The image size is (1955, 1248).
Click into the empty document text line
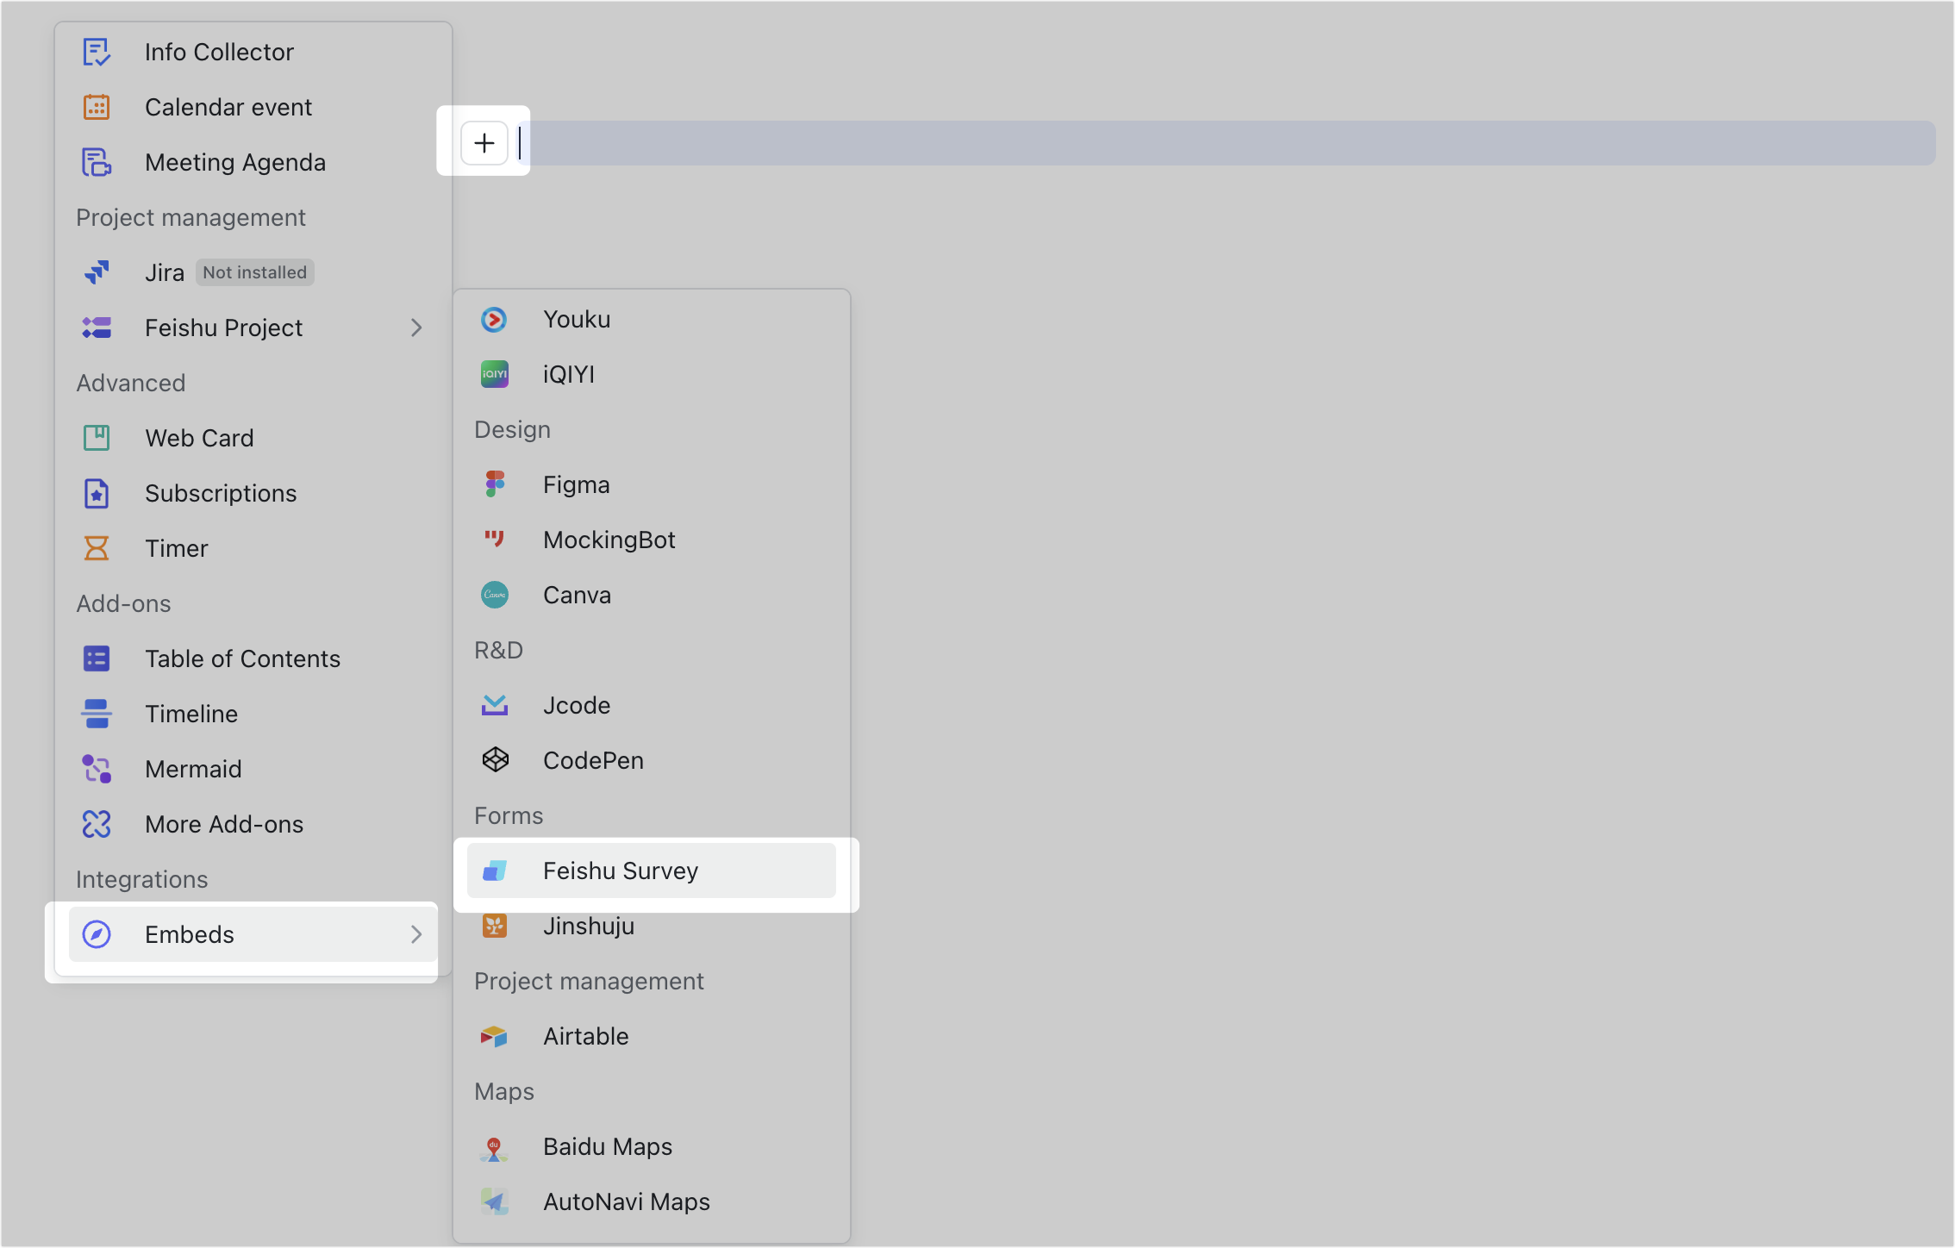tap(1224, 143)
